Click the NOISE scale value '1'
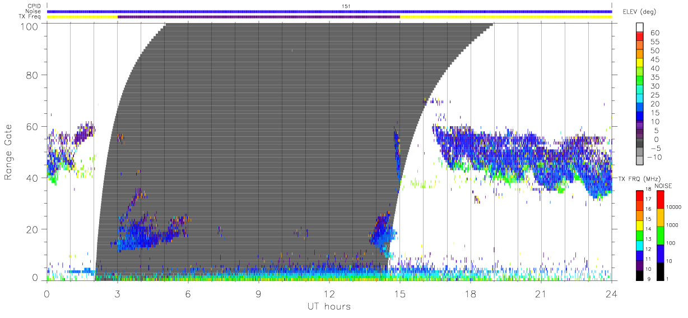 pos(668,279)
